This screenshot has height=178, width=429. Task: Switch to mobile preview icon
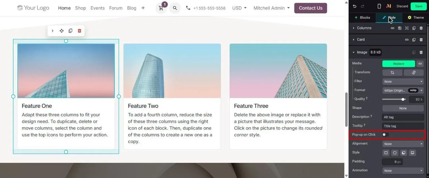tap(379, 6)
